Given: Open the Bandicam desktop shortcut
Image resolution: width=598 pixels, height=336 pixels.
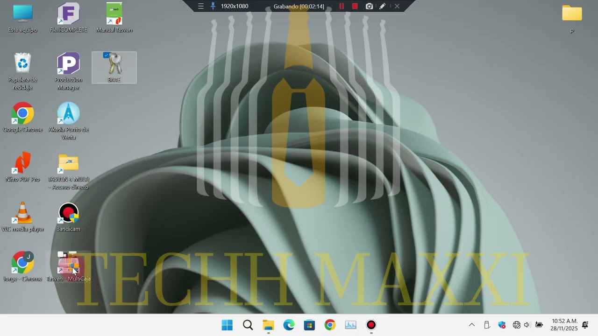Looking at the screenshot, I should click(68, 217).
